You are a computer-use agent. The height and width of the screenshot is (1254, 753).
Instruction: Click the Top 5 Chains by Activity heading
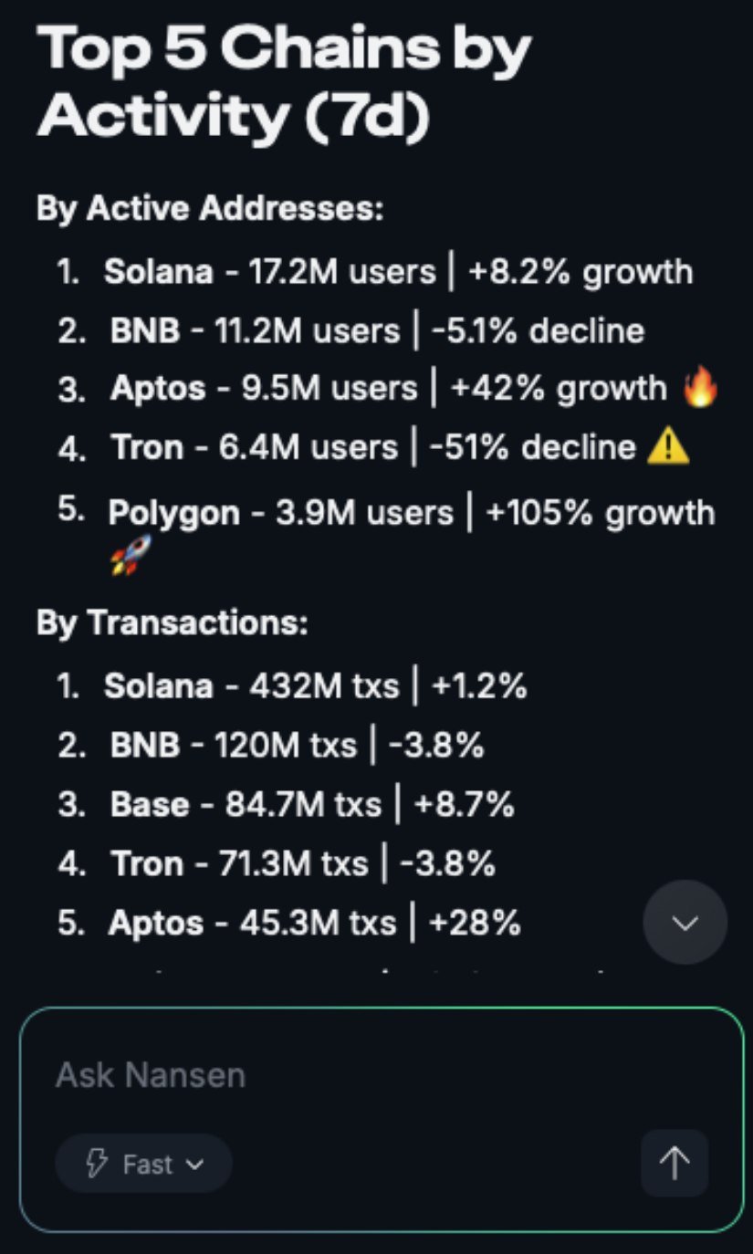(283, 82)
